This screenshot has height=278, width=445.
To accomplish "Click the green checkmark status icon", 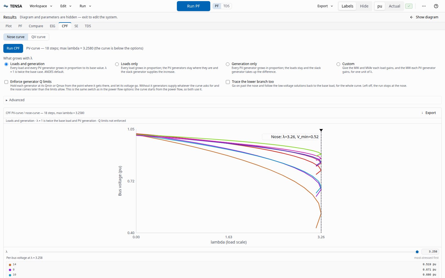I will pos(409,6).
